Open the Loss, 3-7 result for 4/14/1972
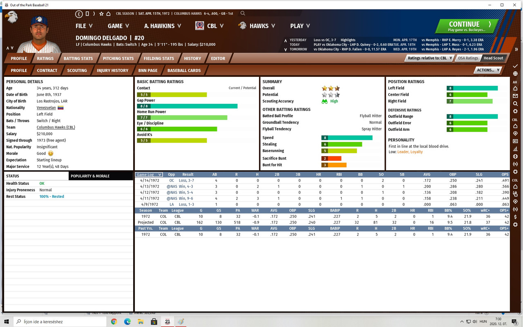 pos(186,181)
